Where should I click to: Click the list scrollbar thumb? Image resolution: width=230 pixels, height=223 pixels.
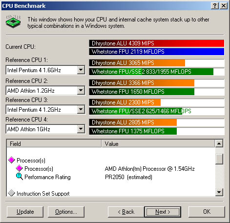(219, 159)
